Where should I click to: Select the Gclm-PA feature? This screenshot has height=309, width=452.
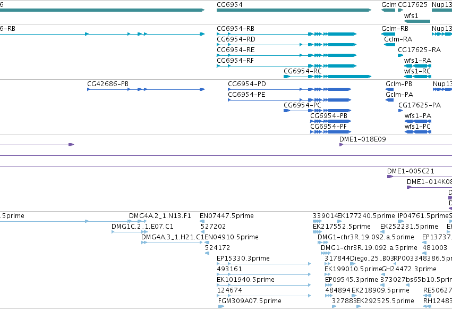[390, 100]
